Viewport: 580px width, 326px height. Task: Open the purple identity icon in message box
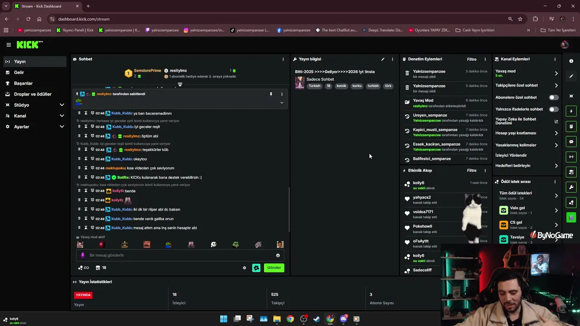coord(82,255)
